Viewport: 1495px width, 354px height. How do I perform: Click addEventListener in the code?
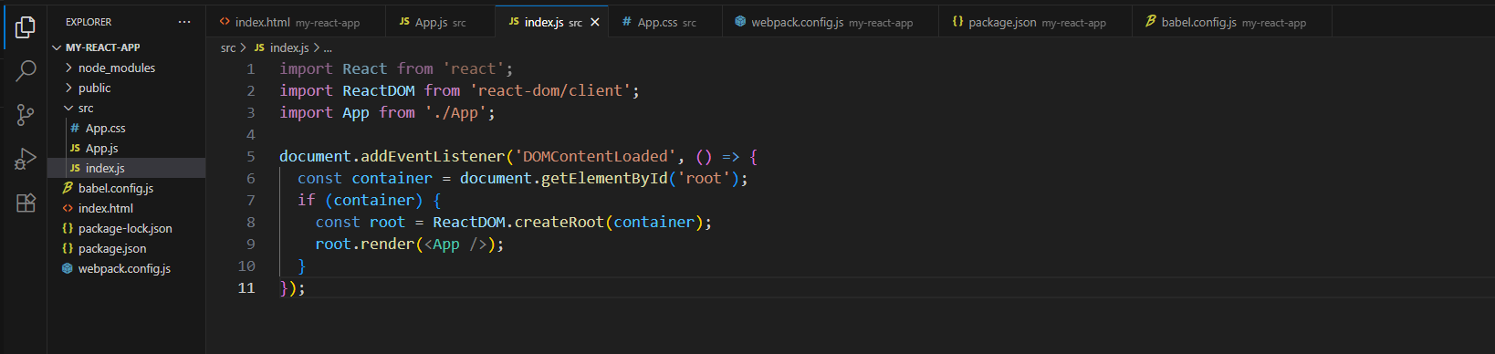click(433, 156)
